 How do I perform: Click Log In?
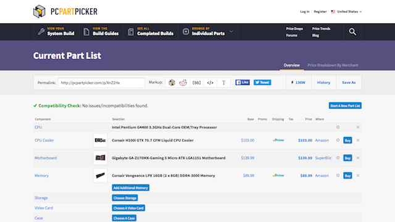pyautogui.click(x=304, y=12)
